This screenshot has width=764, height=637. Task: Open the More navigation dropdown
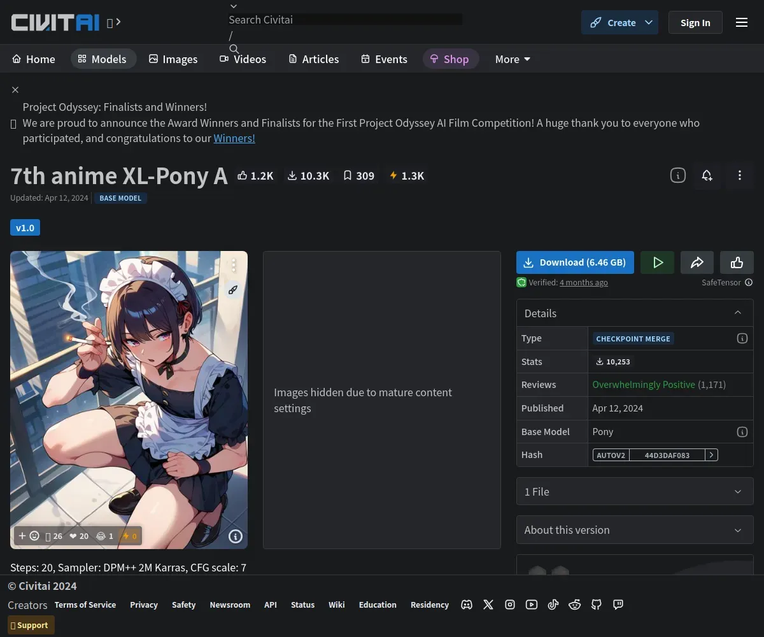click(x=513, y=59)
